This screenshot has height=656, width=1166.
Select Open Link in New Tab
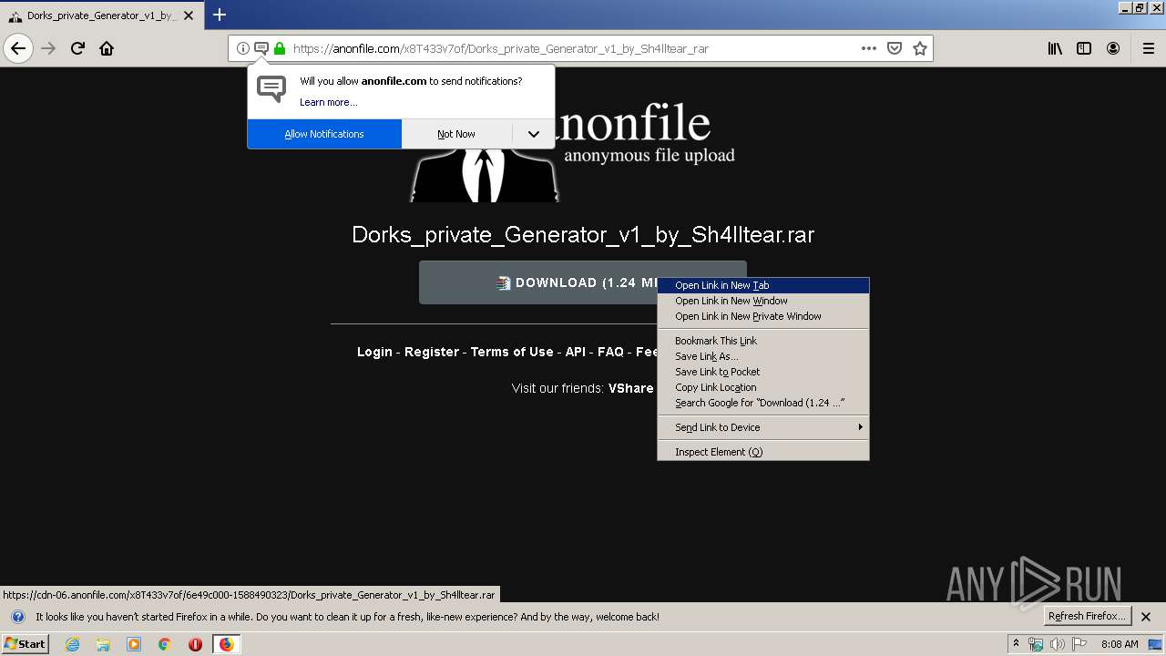[x=763, y=285]
